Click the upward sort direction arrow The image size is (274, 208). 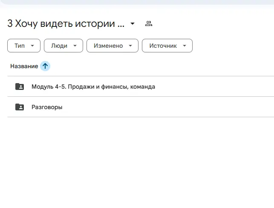click(x=45, y=66)
